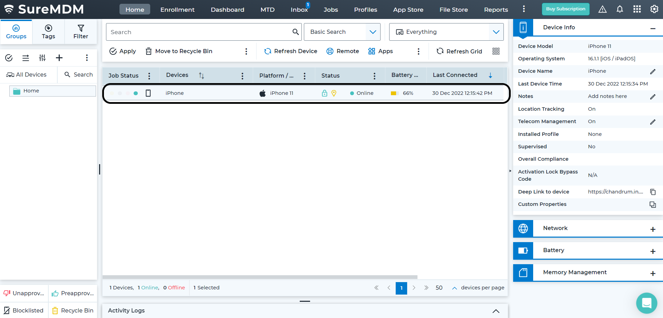Image resolution: width=663 pixels, height=318 pixels.
Task: Click the Apply button
Action: [x=123, y=51]
